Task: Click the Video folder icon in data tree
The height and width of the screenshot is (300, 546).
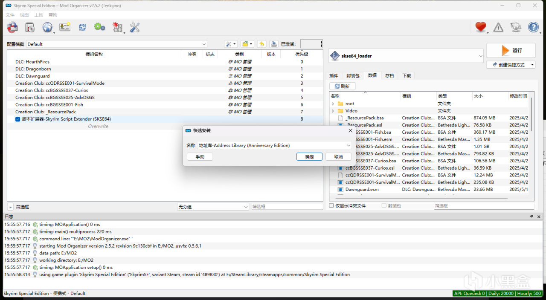Action: [340, 111]
